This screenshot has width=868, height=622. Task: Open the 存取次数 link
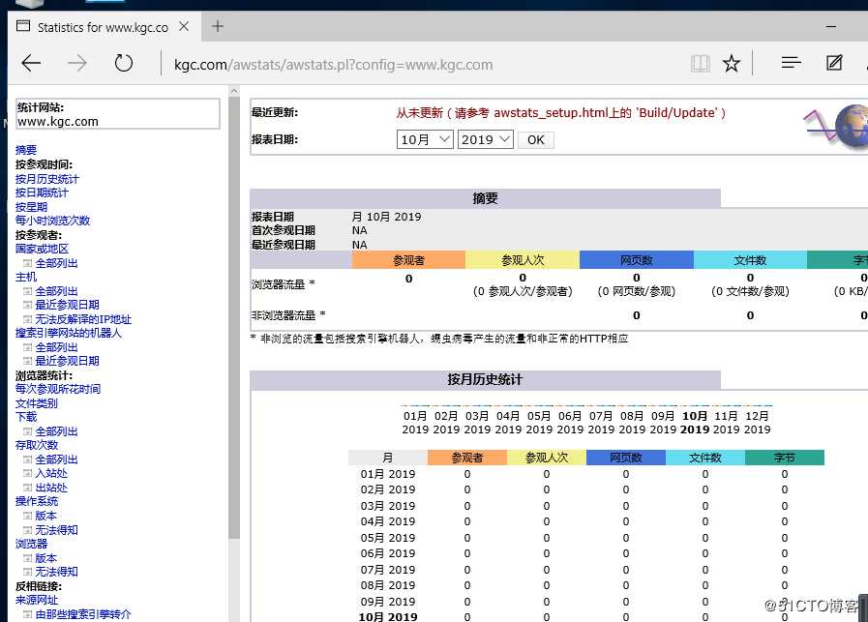[x=37, y=445]
